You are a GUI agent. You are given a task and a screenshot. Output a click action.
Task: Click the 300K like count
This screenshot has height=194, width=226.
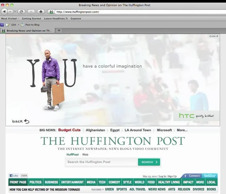click(x=24, y=176)
